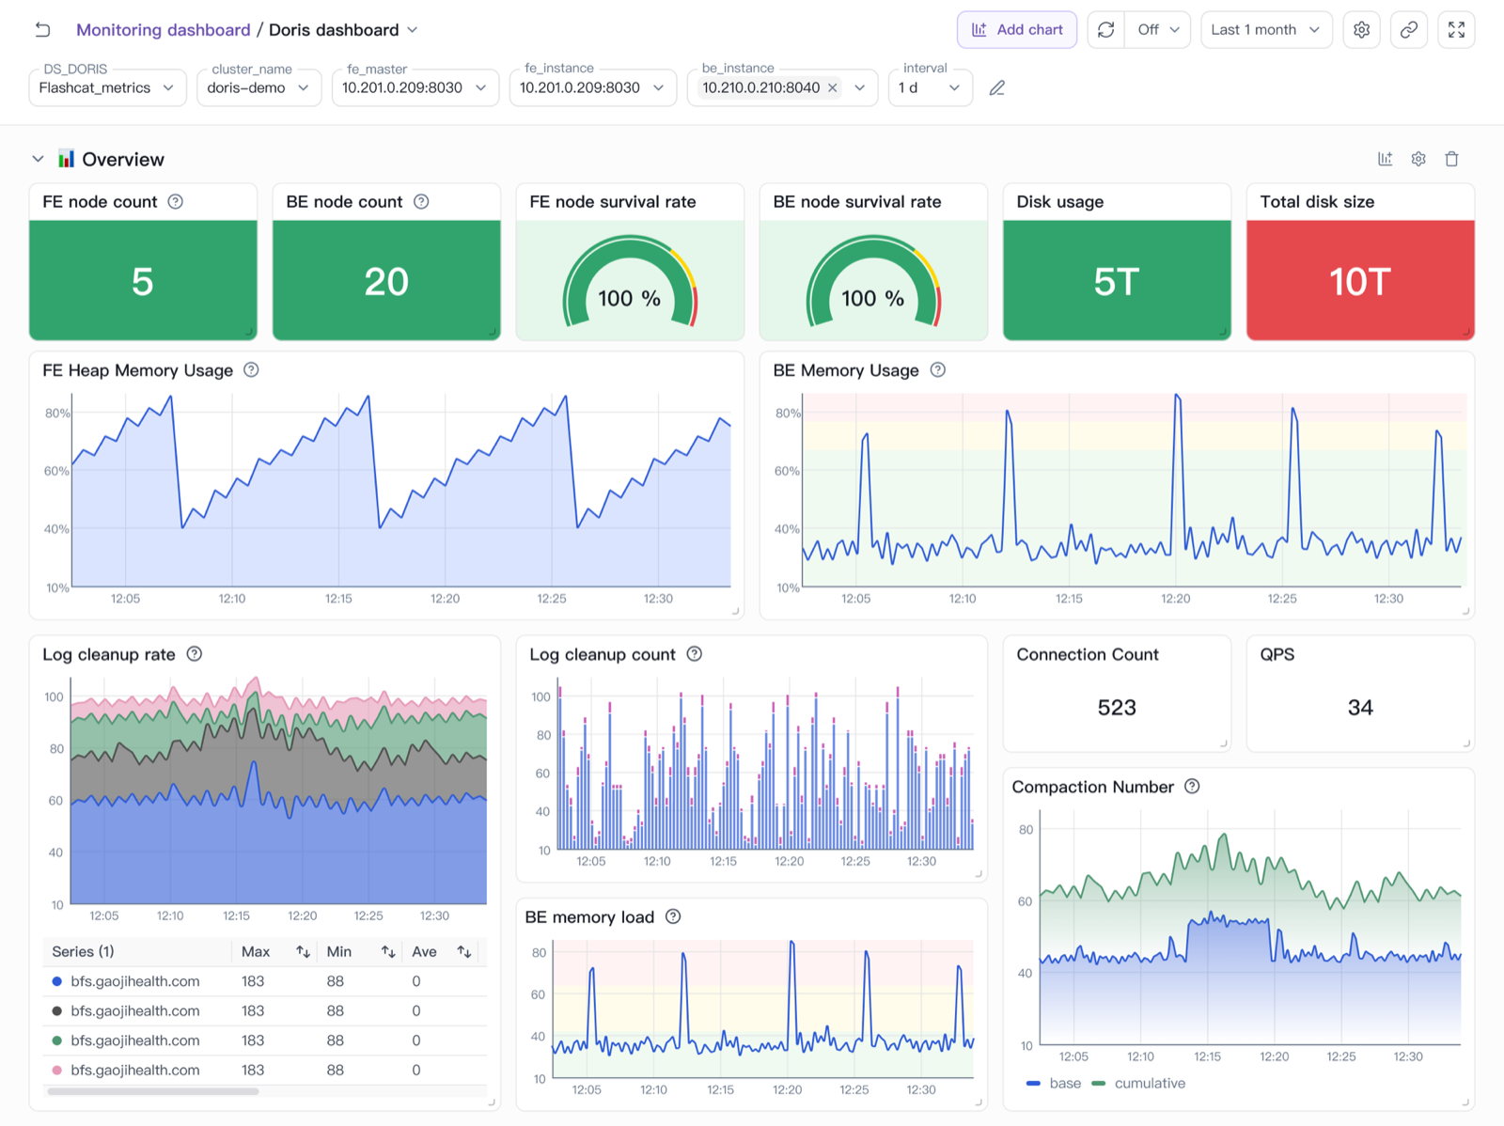Go to Monitoring dashboard breadcrumb
The height and width of the screenshot is (1126, 1504).
tap(163, 30)
